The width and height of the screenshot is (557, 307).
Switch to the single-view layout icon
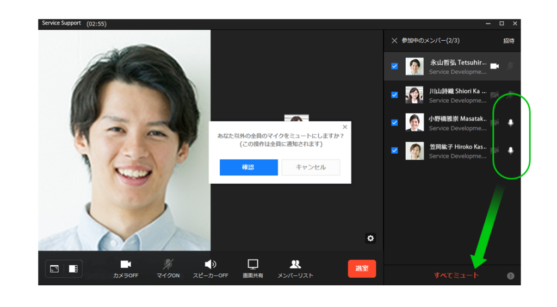[54, 268]
